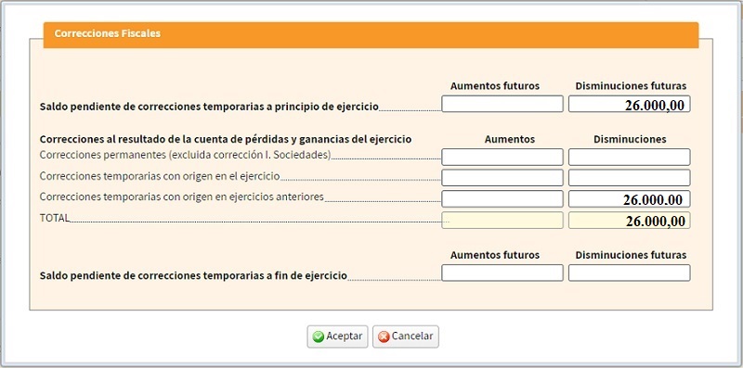Focus Aumentos field for Correcciones permanentes
The image size is (743, 368).
click(x=502, y=157)
